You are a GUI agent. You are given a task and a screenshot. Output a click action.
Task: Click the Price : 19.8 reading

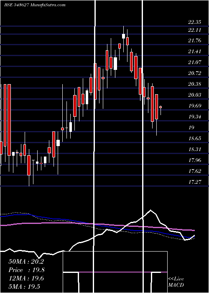click(x=26, y=270)
